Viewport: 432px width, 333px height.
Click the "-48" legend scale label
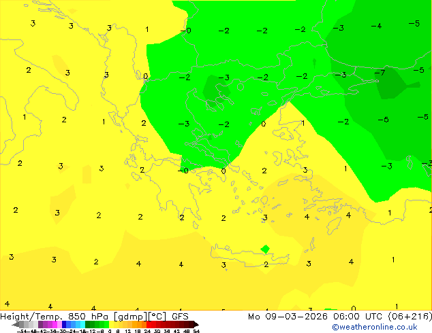[x=32, y=331]
